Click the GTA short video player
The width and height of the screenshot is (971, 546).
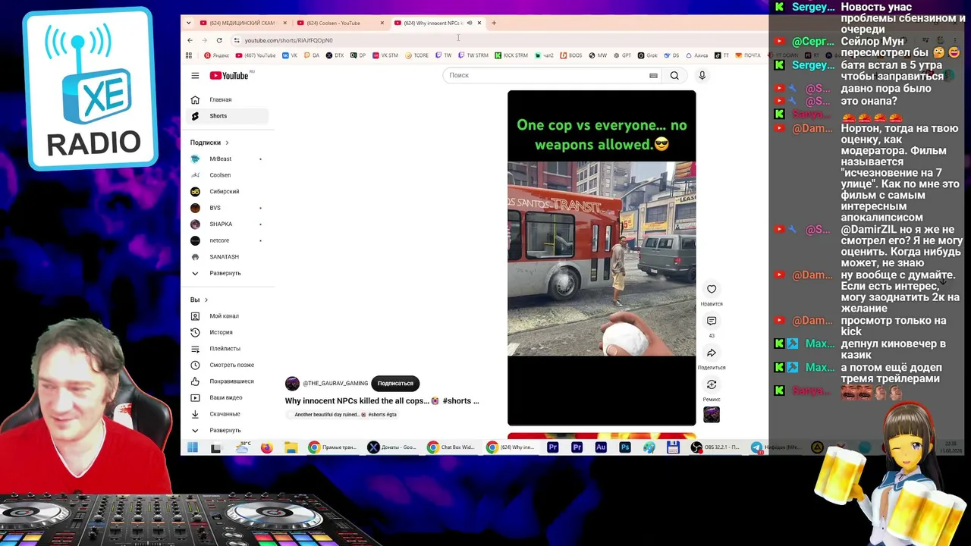point(602,258)
